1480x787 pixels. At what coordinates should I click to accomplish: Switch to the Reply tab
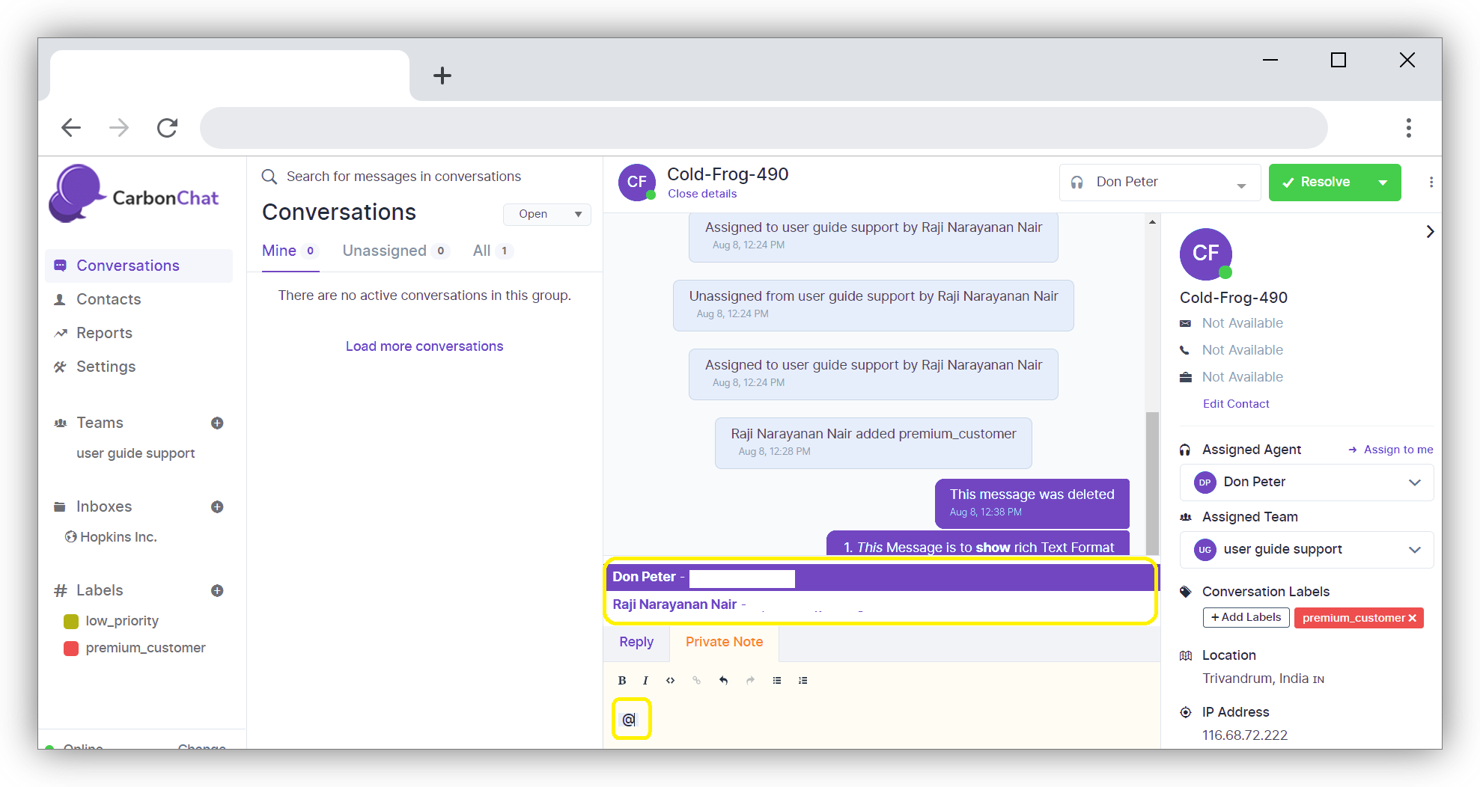coord(636,642)
